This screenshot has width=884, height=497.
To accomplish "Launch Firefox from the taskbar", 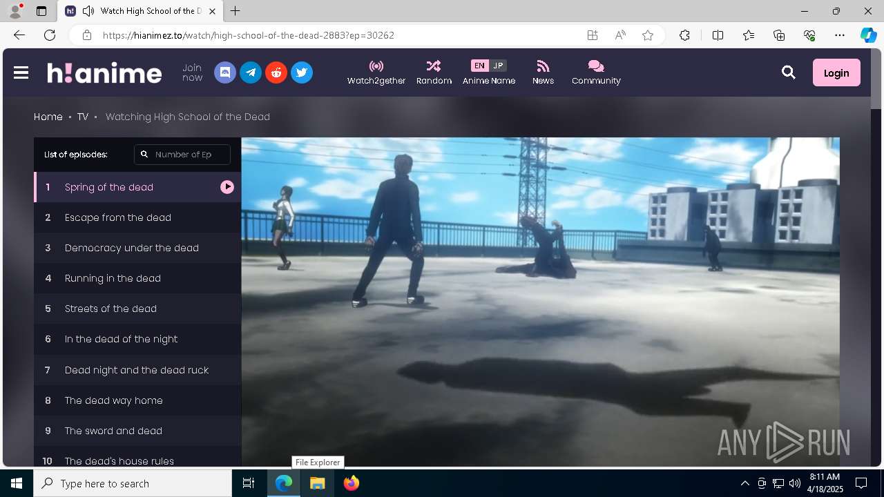I will [x=351, y=483].
